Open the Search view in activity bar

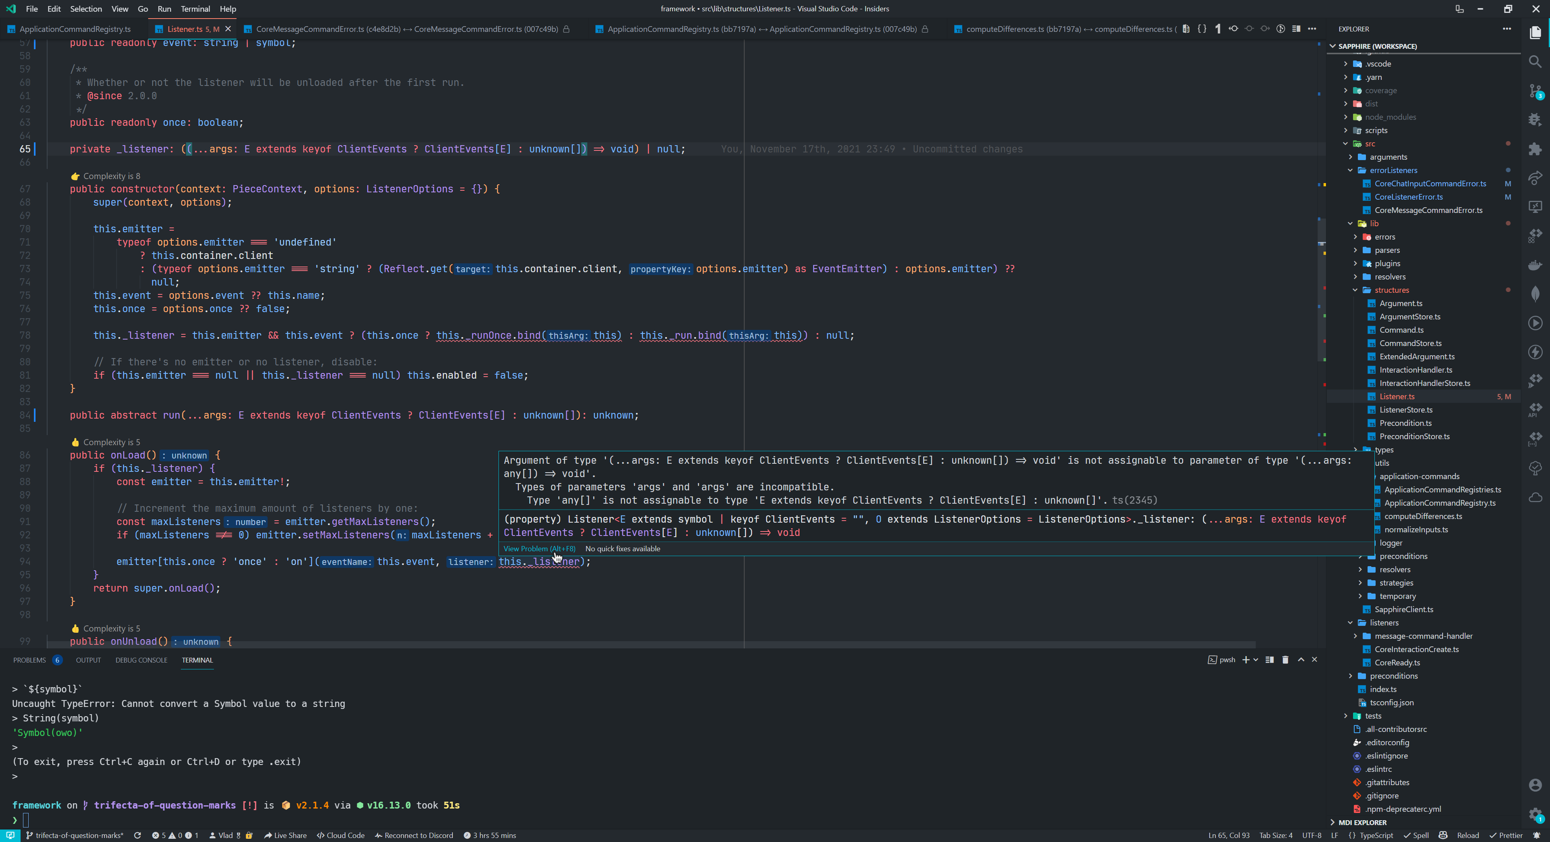[x=1535, y=61]
